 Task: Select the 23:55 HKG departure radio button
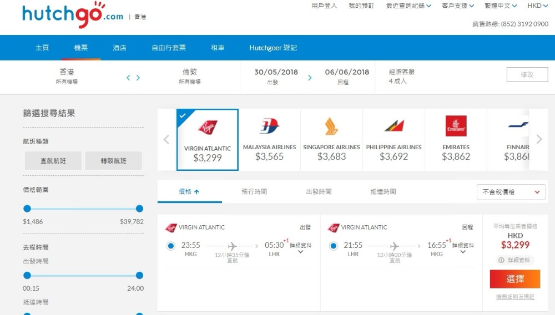[171, 246]
